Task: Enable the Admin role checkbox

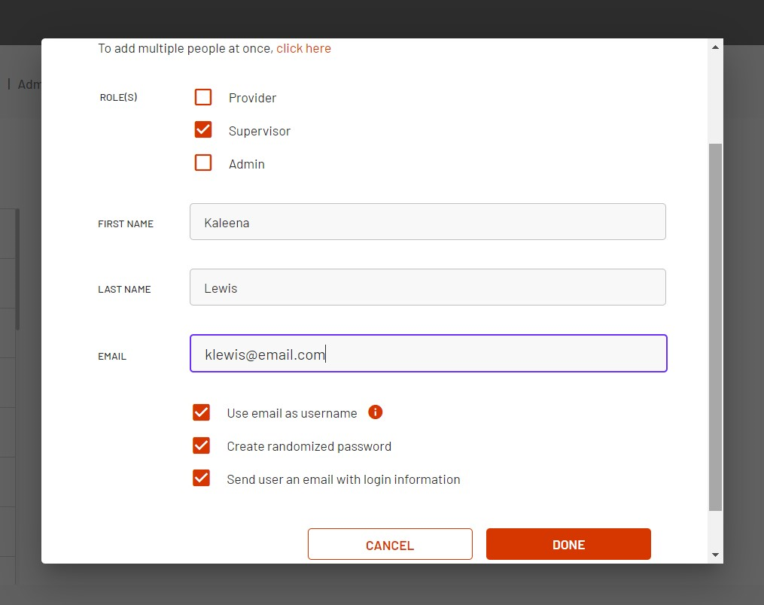Action: point(202,163)
